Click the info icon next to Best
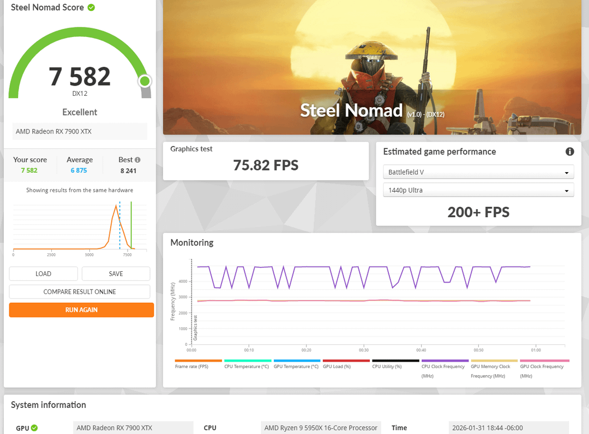 tap(137, 160)
